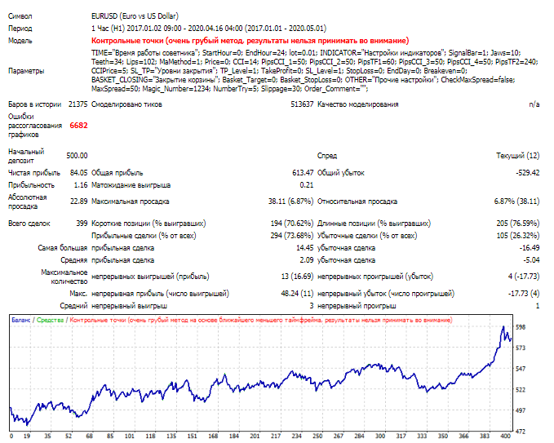Click the total trades value 399
Screen dimensions: 554x443
[82, 224]
